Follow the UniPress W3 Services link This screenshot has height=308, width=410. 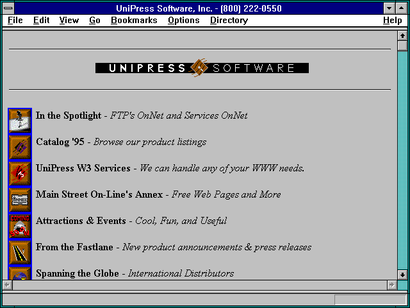(x=83, y=168)
